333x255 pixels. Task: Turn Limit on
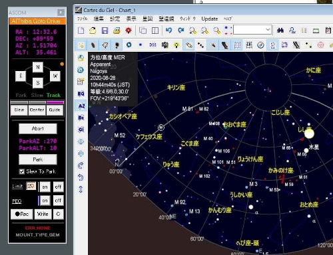click(45, 187)
